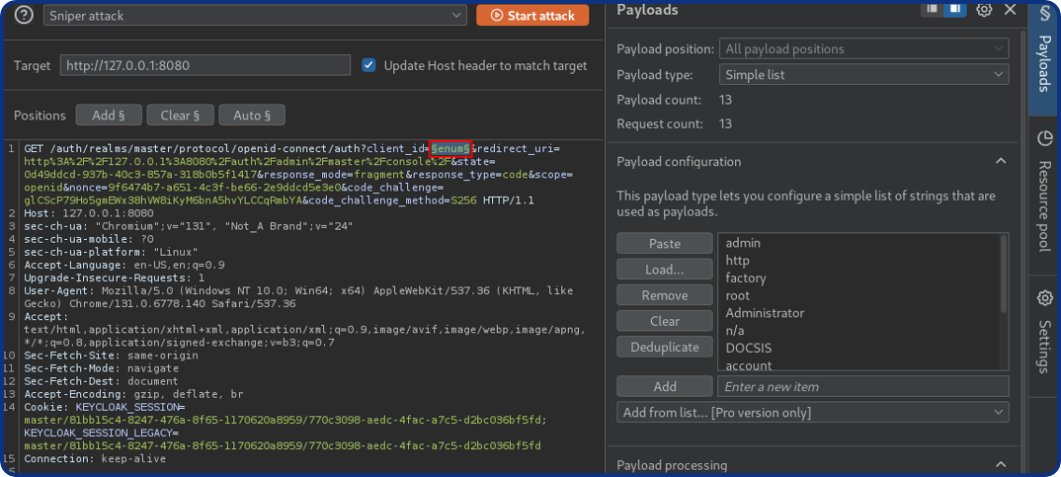The image size is (1061, 477).
Task: Click the Clear § button
Action: coord(180,116)
